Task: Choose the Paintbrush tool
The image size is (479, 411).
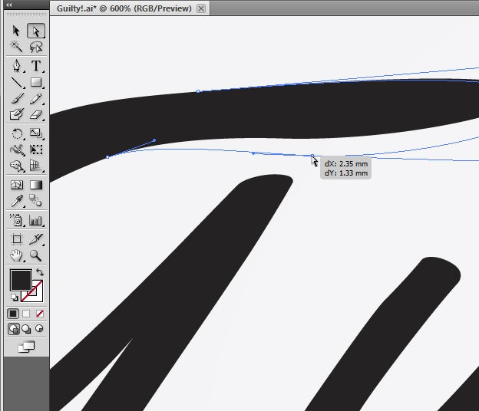Action: 17,98
